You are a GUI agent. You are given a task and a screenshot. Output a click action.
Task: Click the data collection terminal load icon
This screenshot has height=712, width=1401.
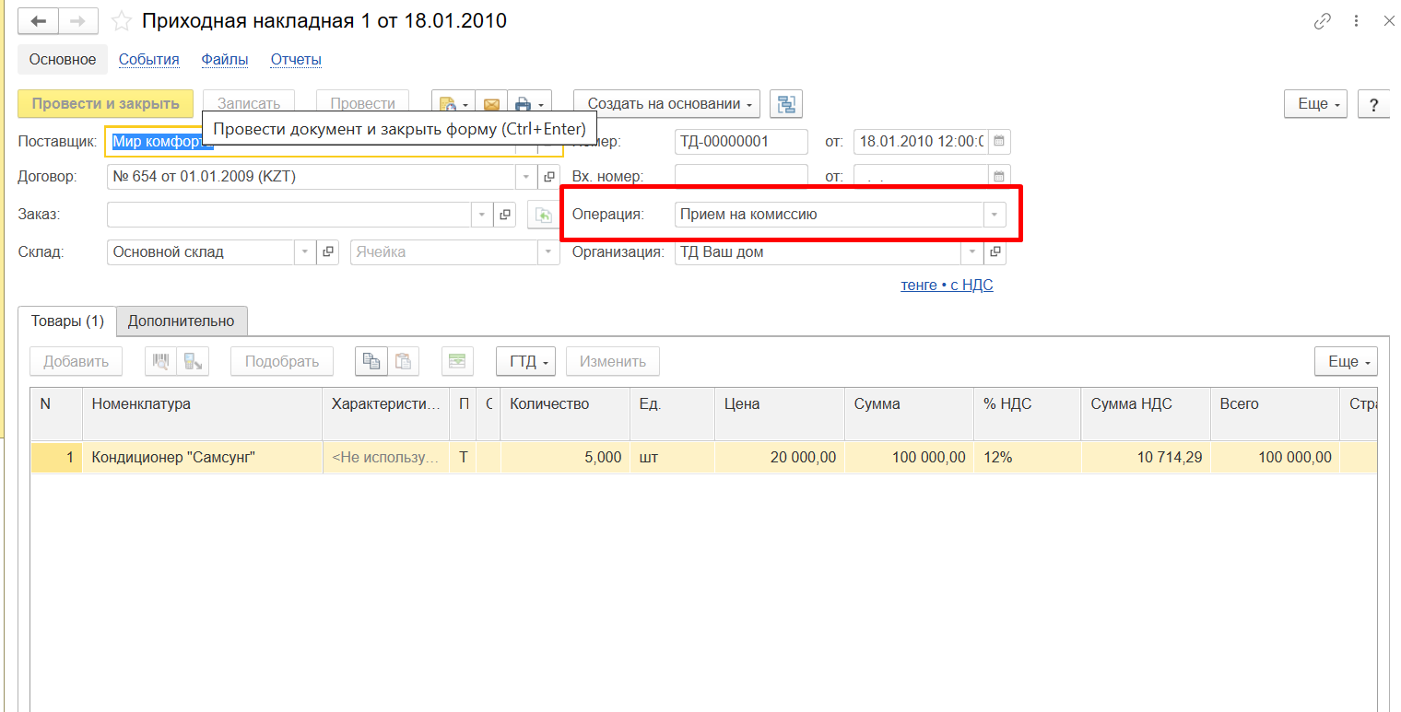pyautogui.click(x=193, y=361)
